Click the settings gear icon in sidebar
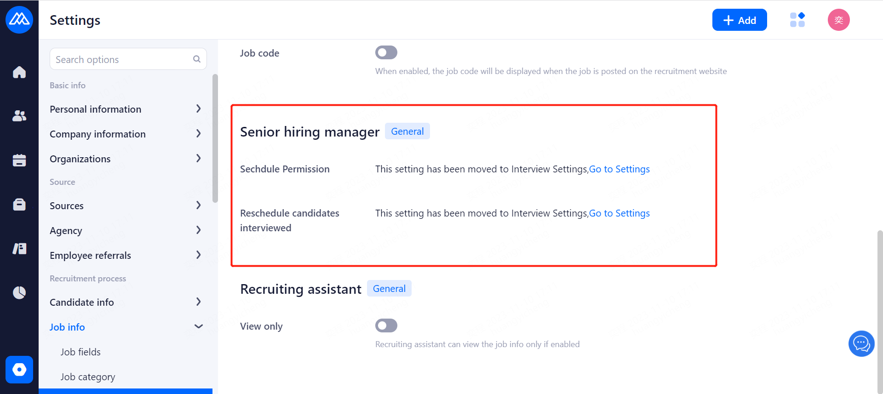This screenshot has width=883, height=394. point(19,370)
